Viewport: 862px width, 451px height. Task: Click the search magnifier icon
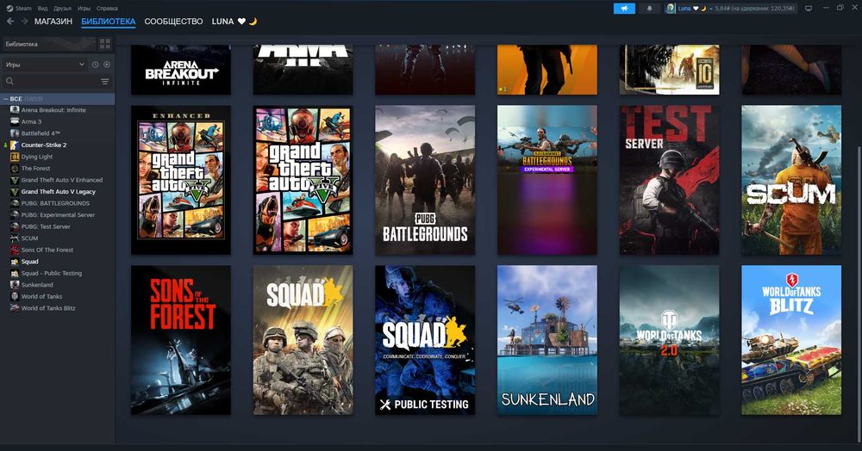(x=9, y=81)
